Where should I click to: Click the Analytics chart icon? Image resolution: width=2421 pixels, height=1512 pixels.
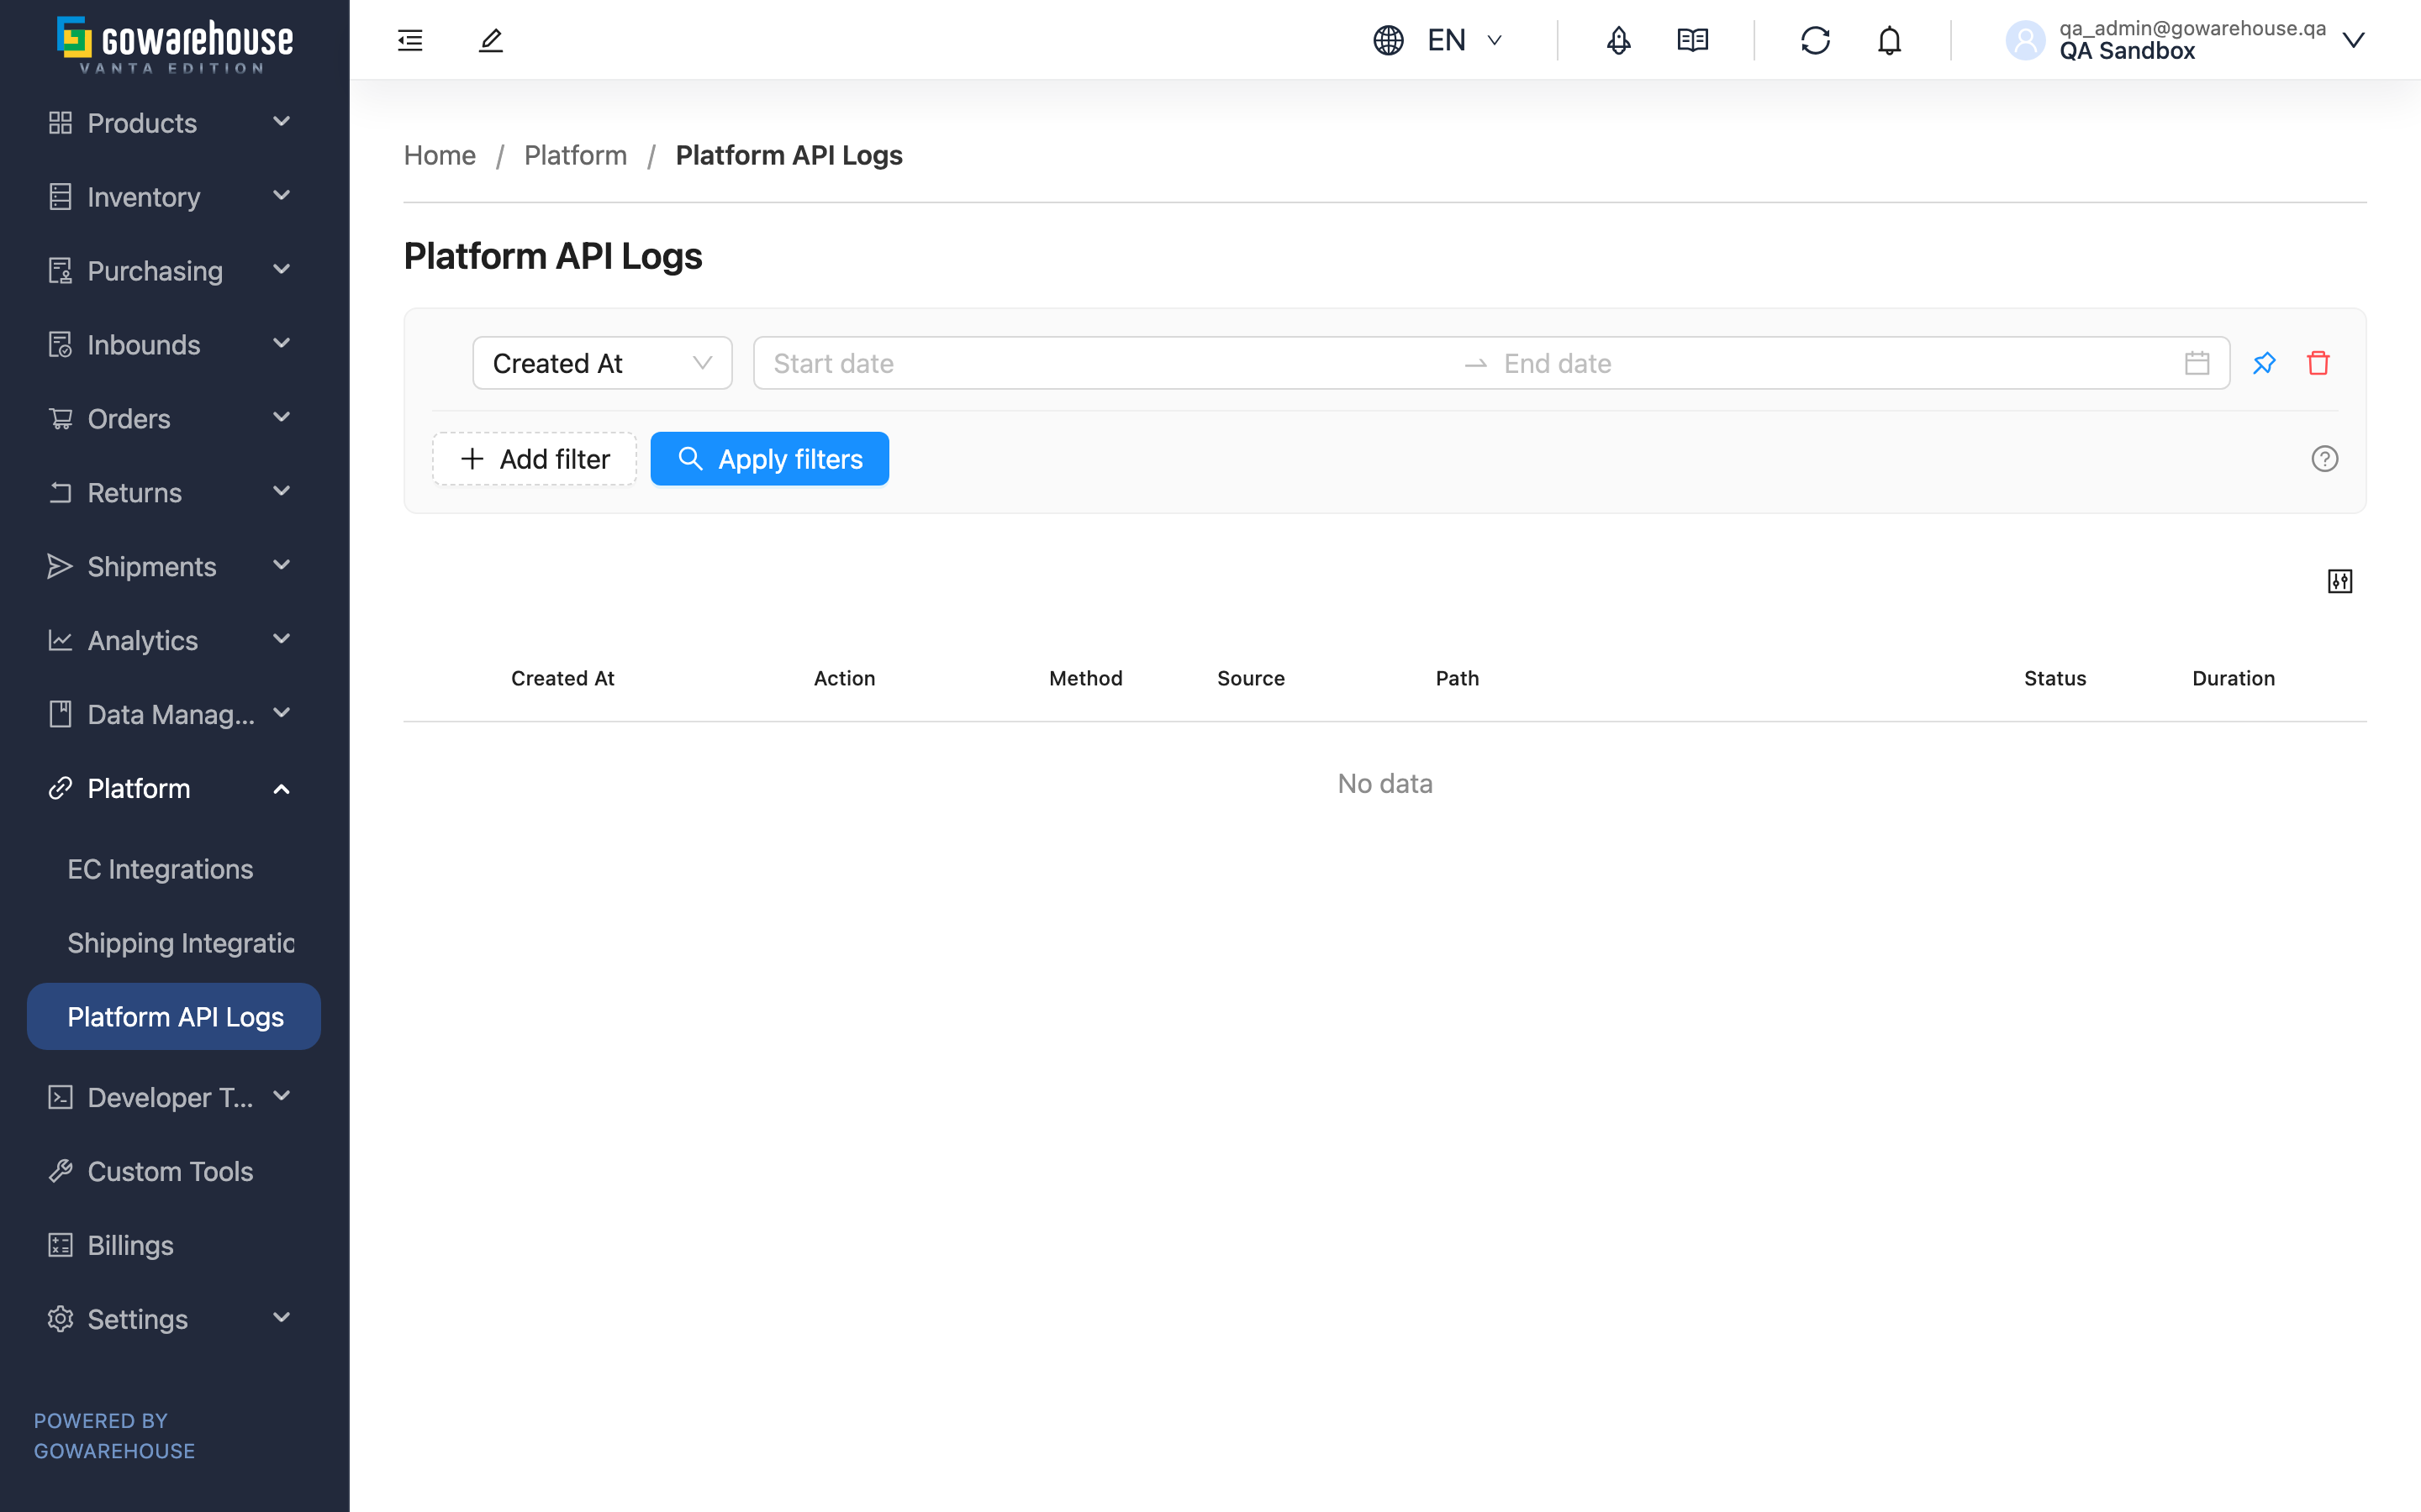pos(61,641)
